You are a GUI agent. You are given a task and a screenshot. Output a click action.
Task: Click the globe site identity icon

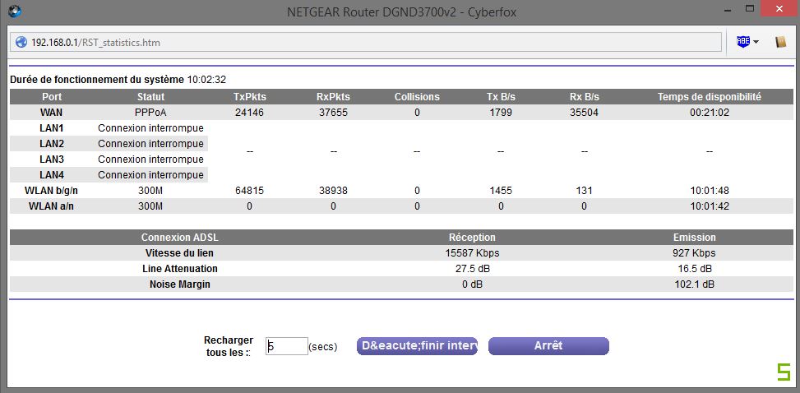click(21, 42)
